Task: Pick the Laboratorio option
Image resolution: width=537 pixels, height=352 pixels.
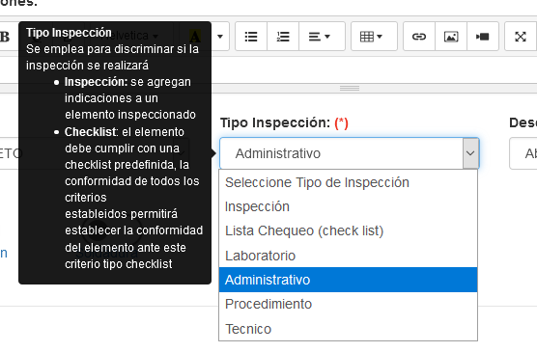Action: pyautogui.click(x=348, y=256)
